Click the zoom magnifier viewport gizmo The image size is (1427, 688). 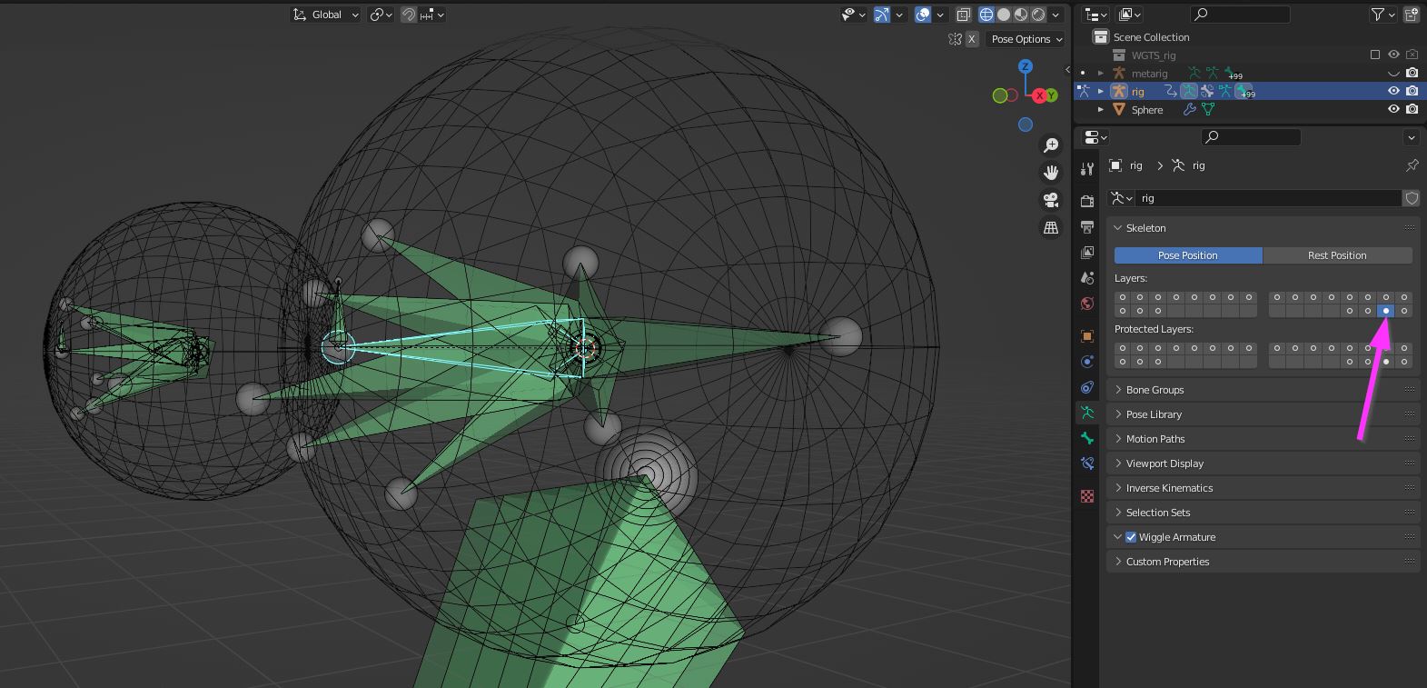(1051, 145)
